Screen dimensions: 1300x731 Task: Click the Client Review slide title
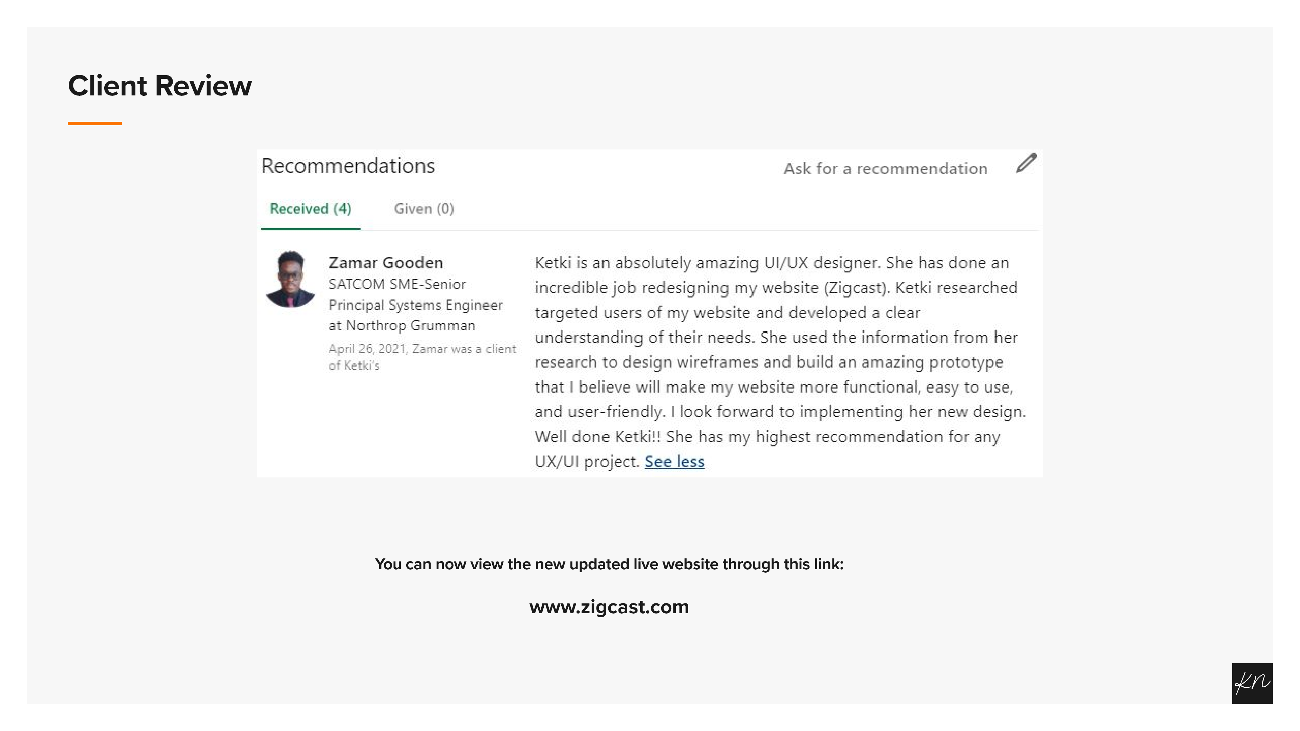(159, 86)
